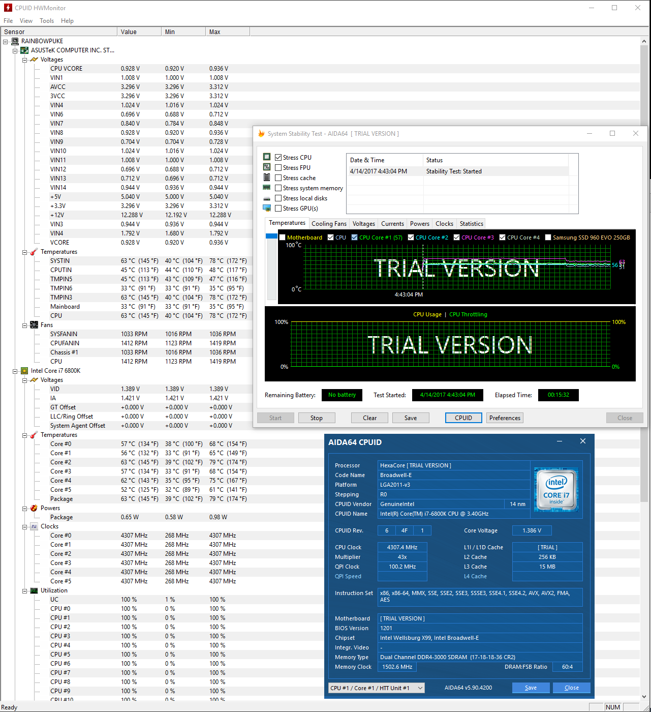Collapse the ASUSTeK COMPUTER INC. node
Image resolution: width=651 pixels, height=712 pixels.
15,50
